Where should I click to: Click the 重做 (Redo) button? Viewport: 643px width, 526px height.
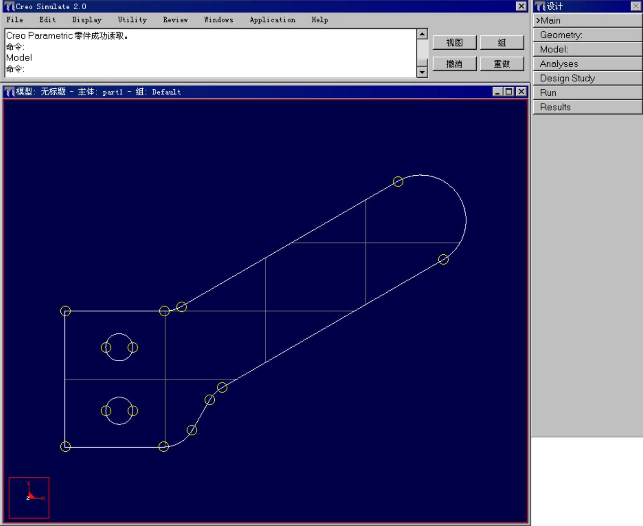click(502, 64)
